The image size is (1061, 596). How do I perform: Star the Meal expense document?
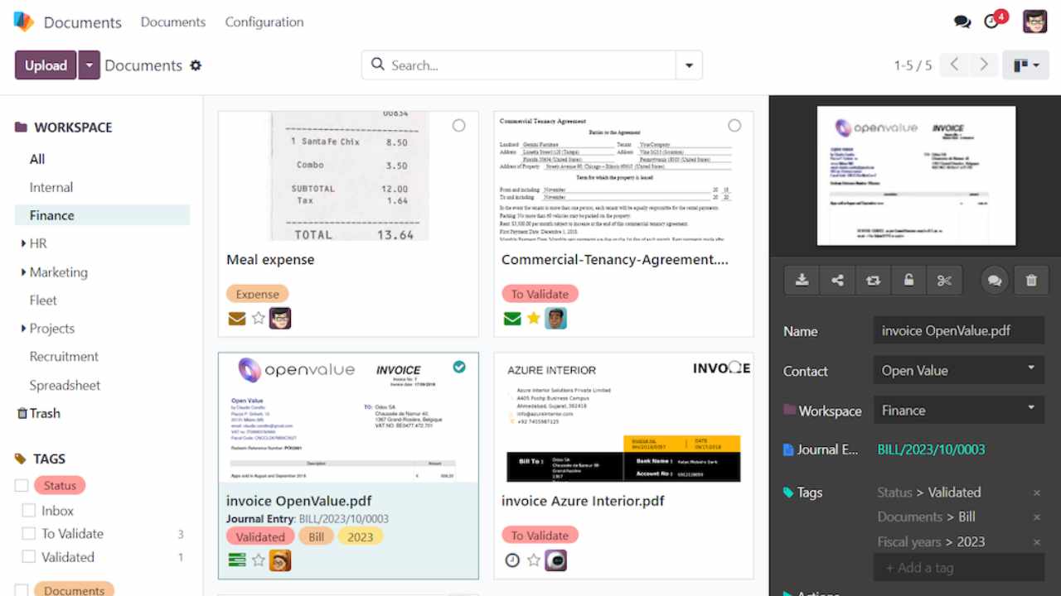coord(260,318)
